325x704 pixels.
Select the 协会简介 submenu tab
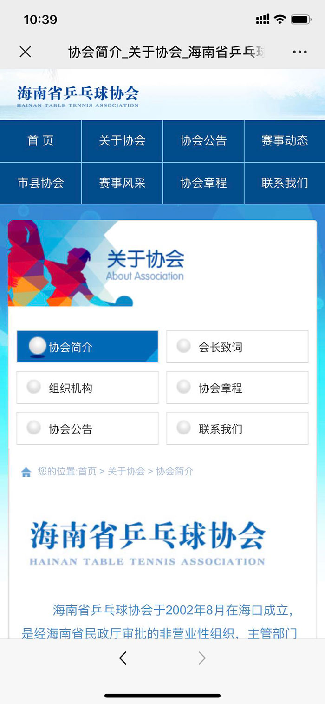pos(87,347)
